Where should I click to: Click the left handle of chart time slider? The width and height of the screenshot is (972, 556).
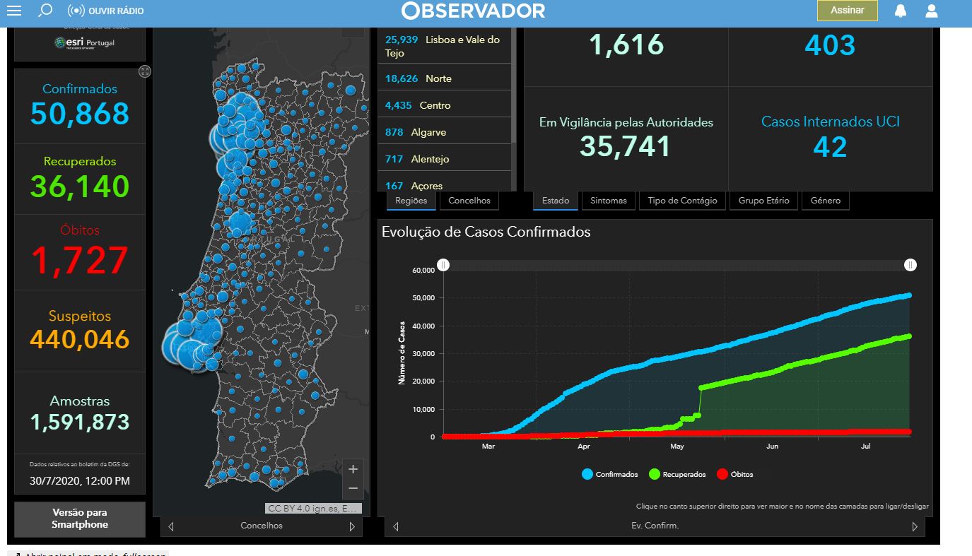tap(443, 265)
